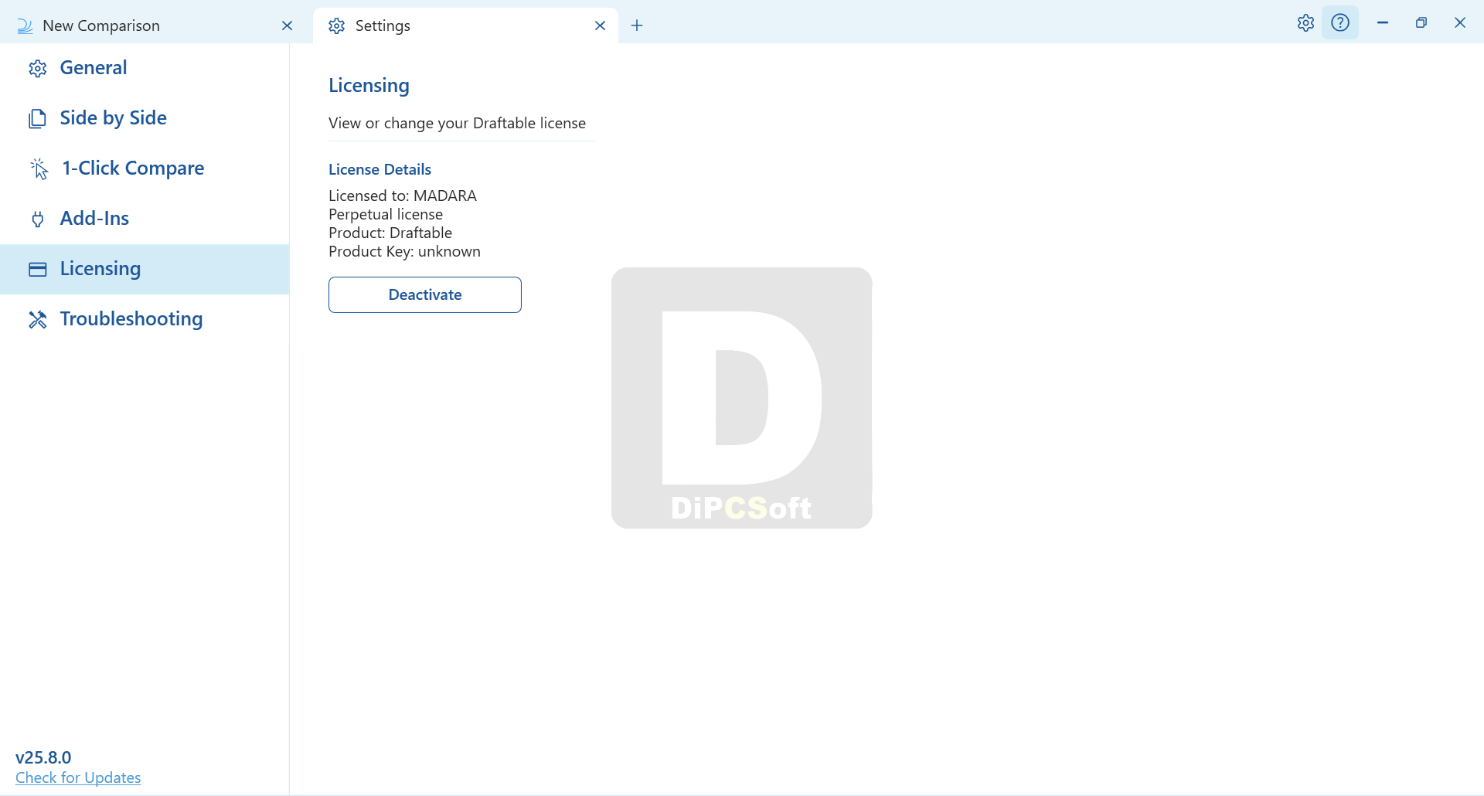The height and width of the screenshot is (796, 1484).
Task: Click the Troubleshooting tools icon
Action: (38, 319)
